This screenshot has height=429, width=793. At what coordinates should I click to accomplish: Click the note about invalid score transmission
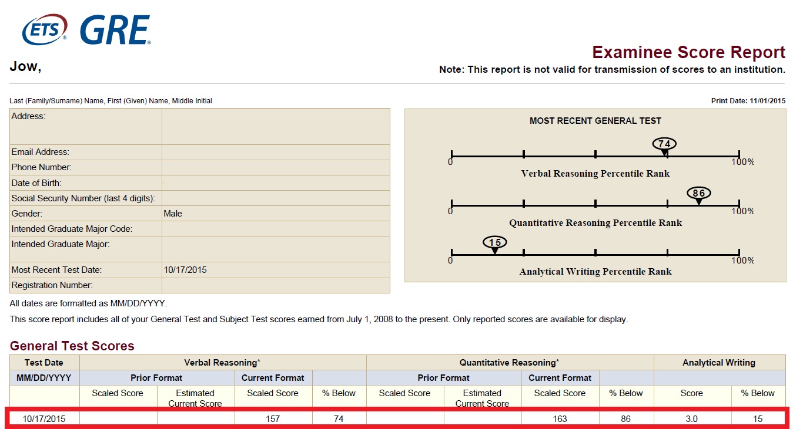pos(612,69)
